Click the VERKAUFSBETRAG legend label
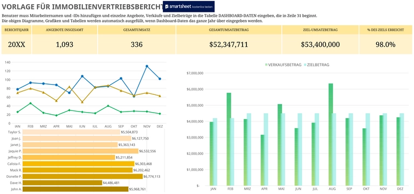The image size is (414, 194). point(285,65)
